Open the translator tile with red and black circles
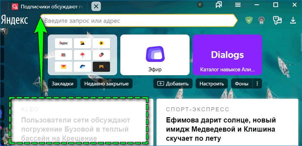The height and width of the screenshot is (146, 302). coord(101,55)
